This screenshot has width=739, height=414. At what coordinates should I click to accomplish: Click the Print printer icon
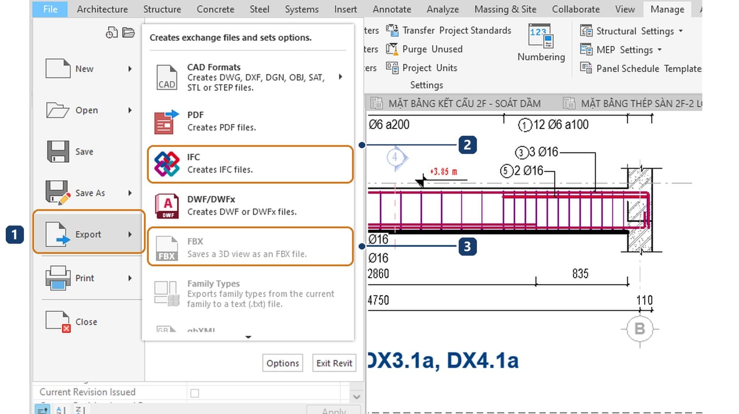[x=58, y=278]
